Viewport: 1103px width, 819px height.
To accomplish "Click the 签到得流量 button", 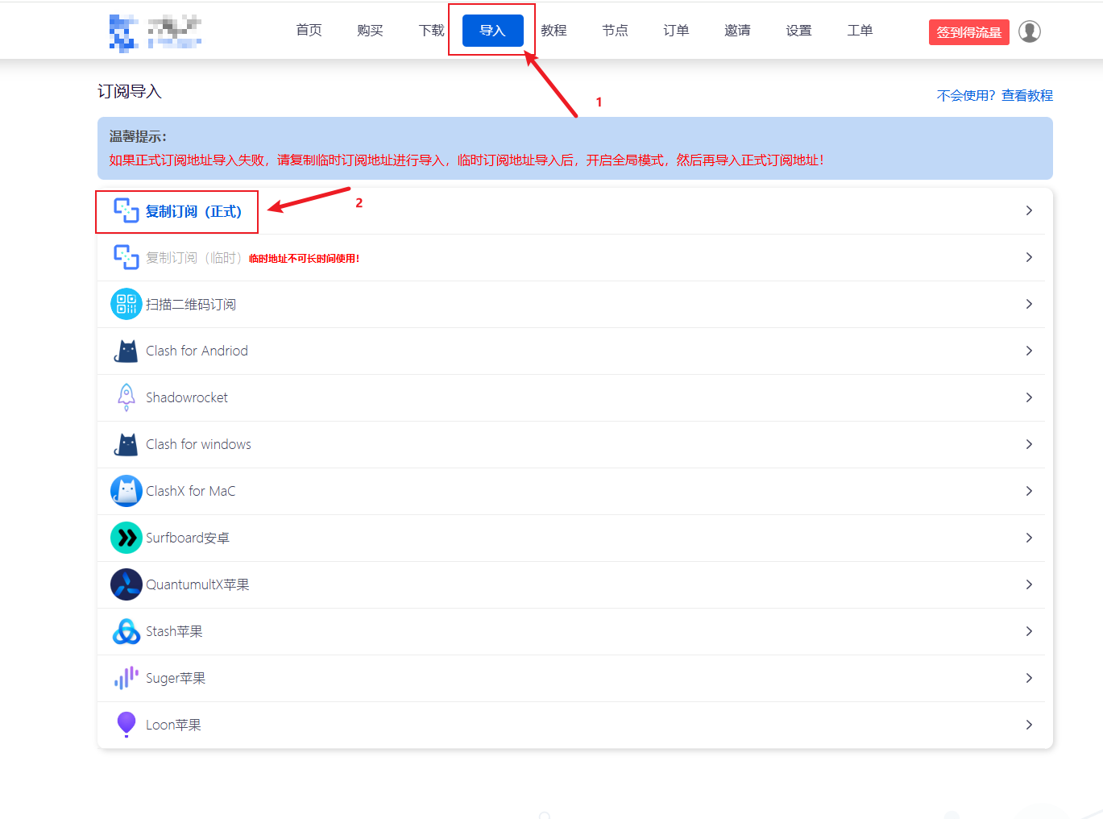I will [968, 32].
